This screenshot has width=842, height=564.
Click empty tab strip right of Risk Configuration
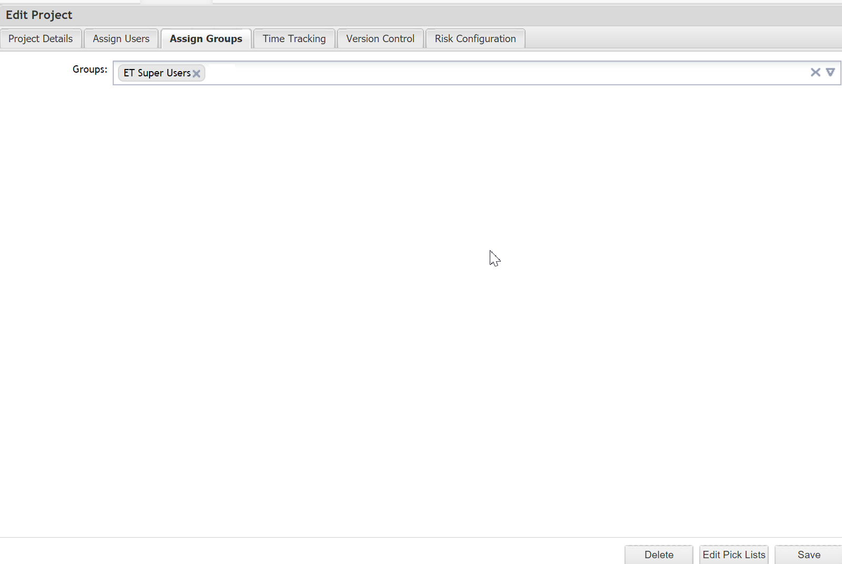click(x=685, y=39)
